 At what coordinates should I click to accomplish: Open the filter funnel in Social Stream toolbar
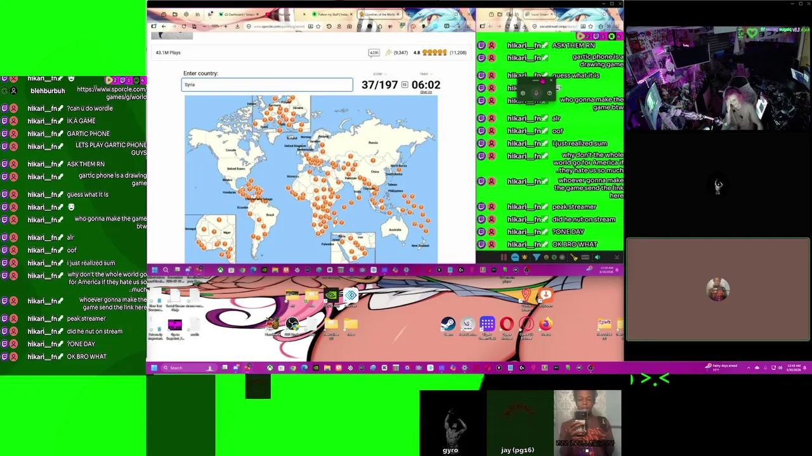537,258
